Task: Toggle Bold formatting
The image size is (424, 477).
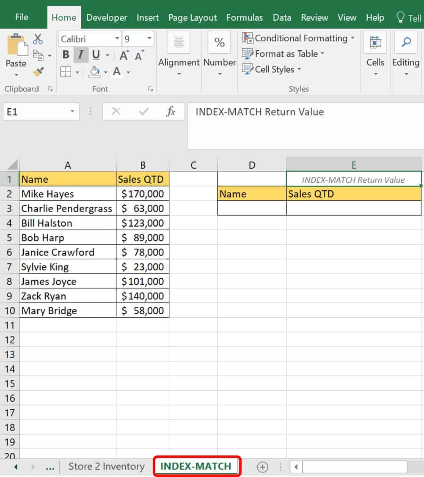Action: coord(66,55)
